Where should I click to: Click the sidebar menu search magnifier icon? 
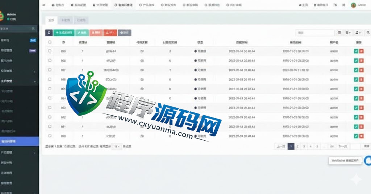(x=33, y=29)
